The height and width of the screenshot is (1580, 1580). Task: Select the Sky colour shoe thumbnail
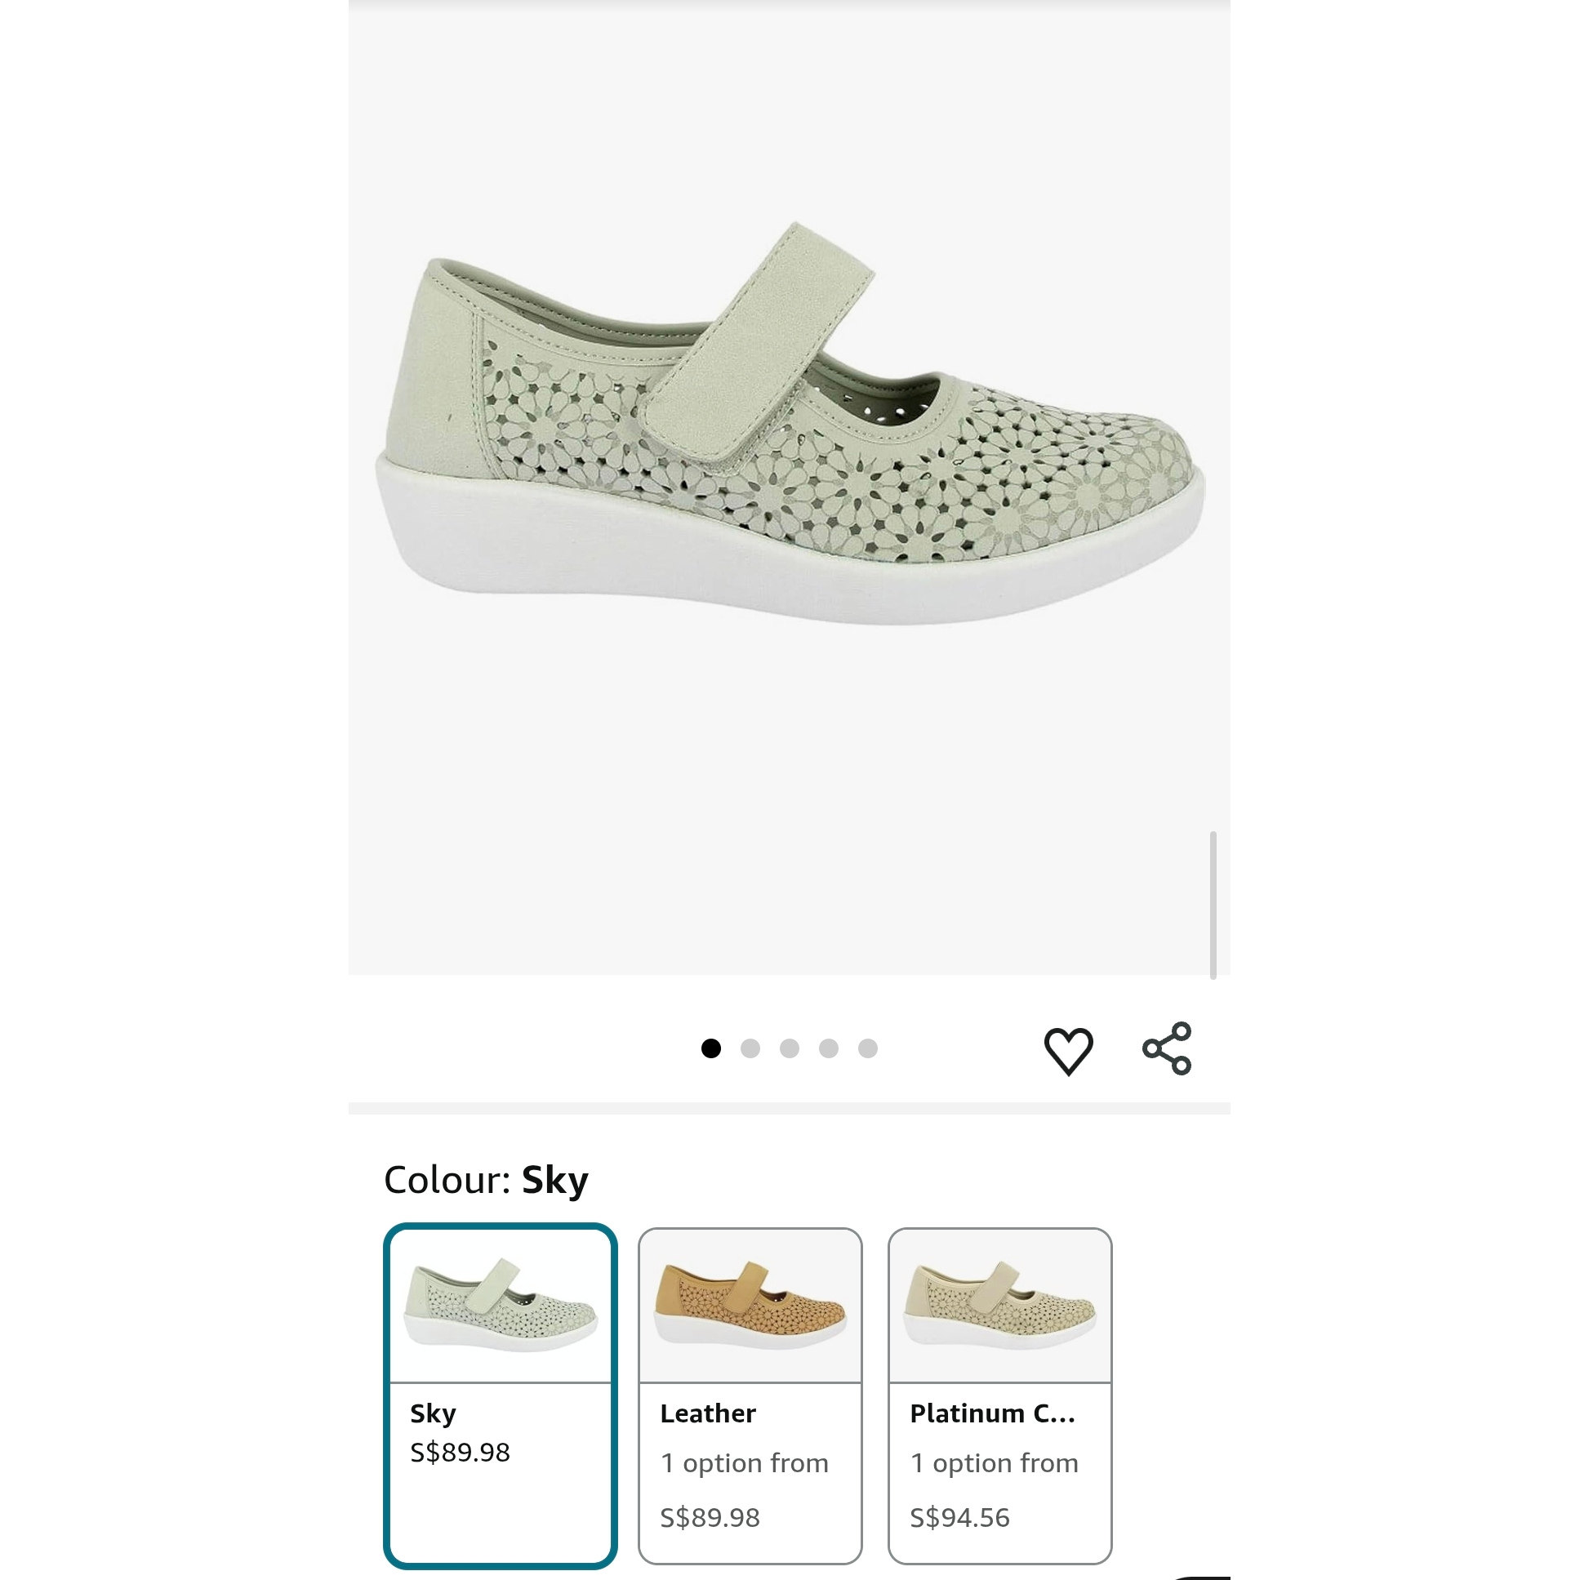tap(501, 1305)
